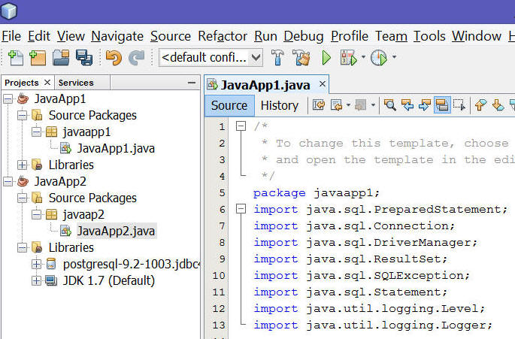Open the Tools menu
515x339 pixels.
click(429, 36)
